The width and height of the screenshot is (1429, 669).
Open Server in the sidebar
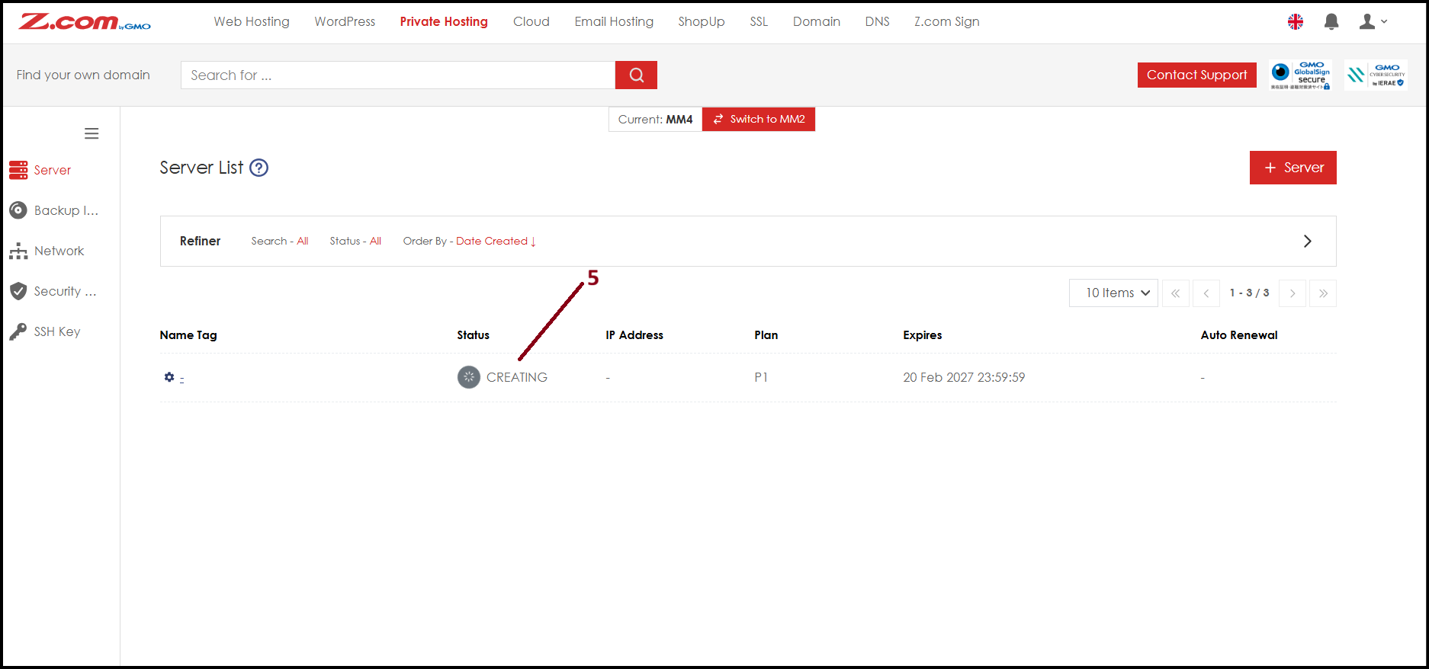40,170
